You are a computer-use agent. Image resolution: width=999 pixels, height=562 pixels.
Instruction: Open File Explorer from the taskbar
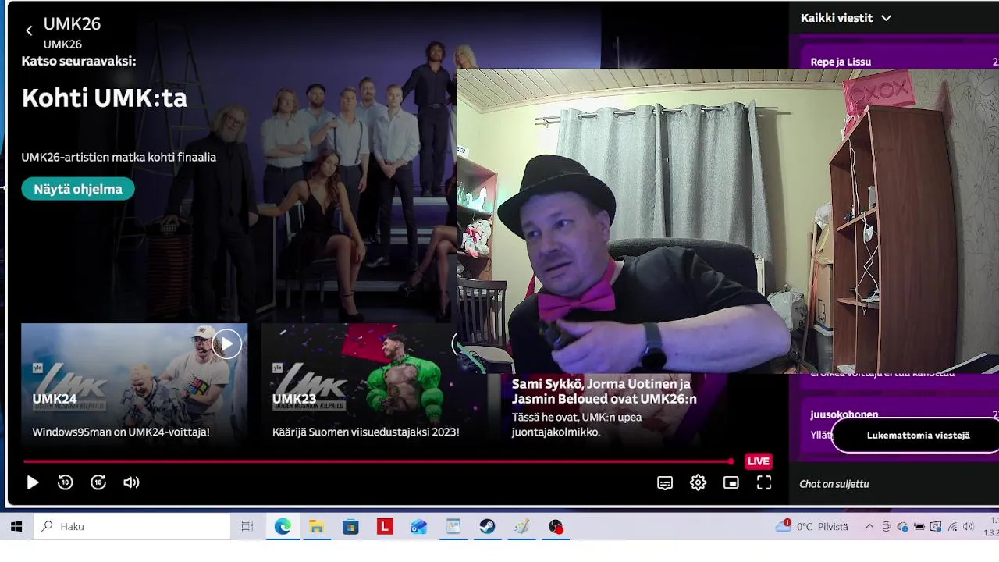[x=316, y=527]
